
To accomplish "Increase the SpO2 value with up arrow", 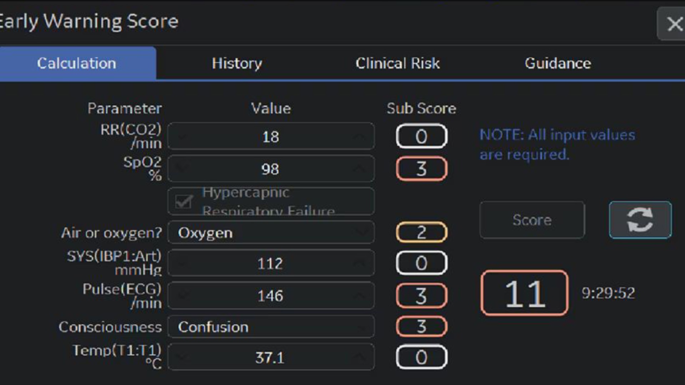I will tap(359, 169).
